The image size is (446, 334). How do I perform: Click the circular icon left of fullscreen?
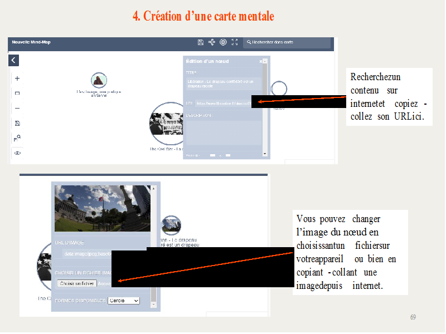tap(223, 42)
